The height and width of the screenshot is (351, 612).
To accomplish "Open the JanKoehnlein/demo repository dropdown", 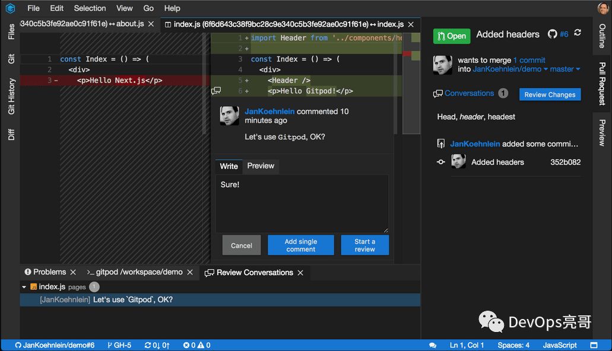I will (x=510, y=69).
